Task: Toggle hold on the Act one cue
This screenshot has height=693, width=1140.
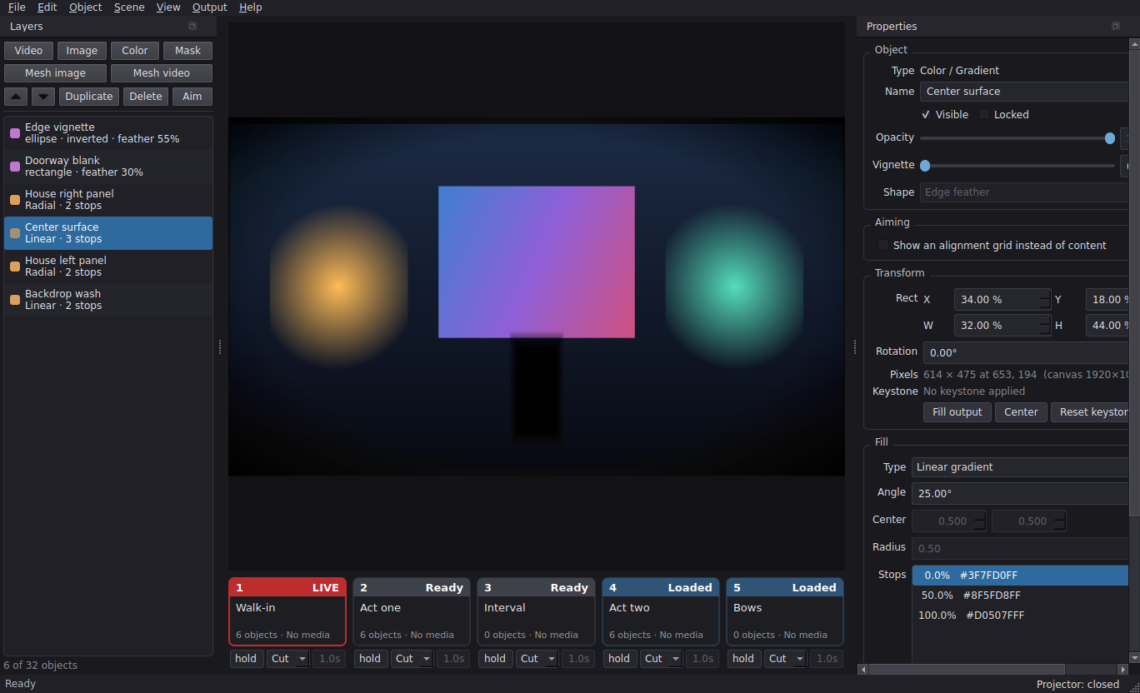Action: click(x=370, y=658)
